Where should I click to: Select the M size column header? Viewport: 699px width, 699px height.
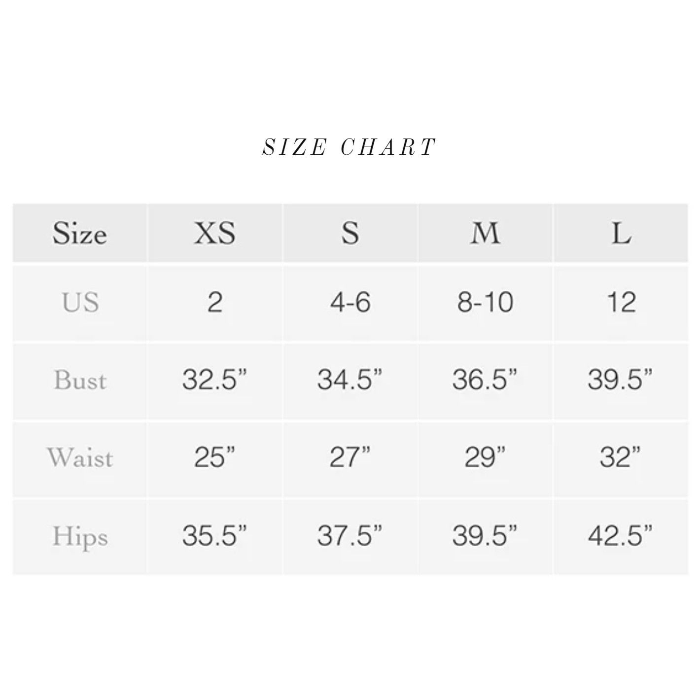click(x=485, y=233)
